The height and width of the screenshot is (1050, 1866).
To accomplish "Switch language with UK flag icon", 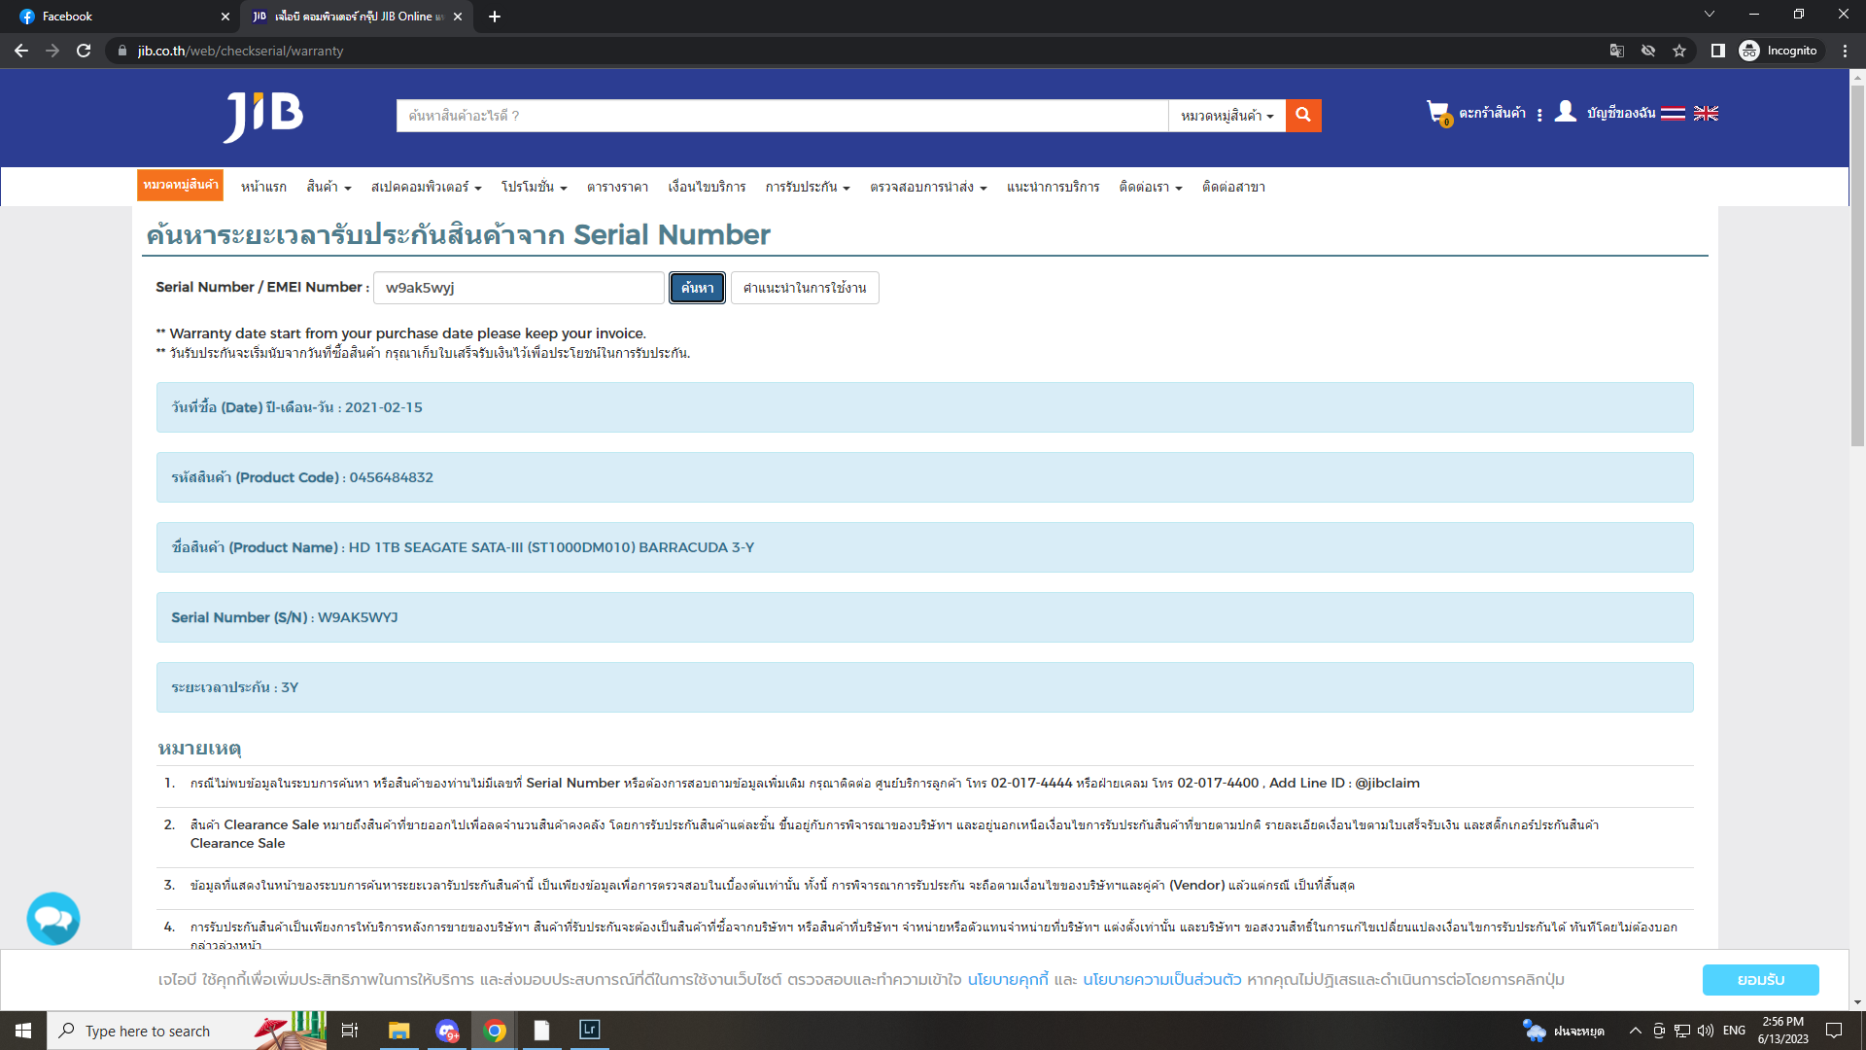I will [x=1706, y=114].
